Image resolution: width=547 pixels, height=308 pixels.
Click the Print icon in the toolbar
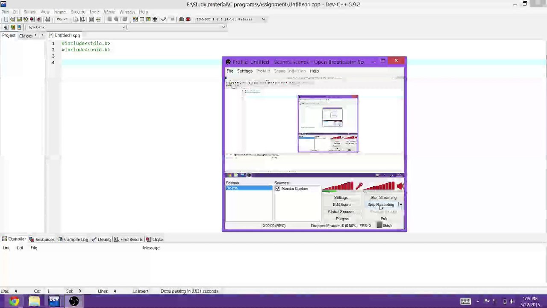[x=48, y=19]
